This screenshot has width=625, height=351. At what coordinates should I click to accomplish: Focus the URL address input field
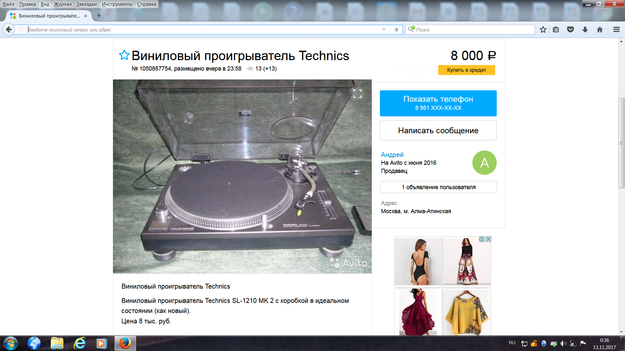(203, 30)
